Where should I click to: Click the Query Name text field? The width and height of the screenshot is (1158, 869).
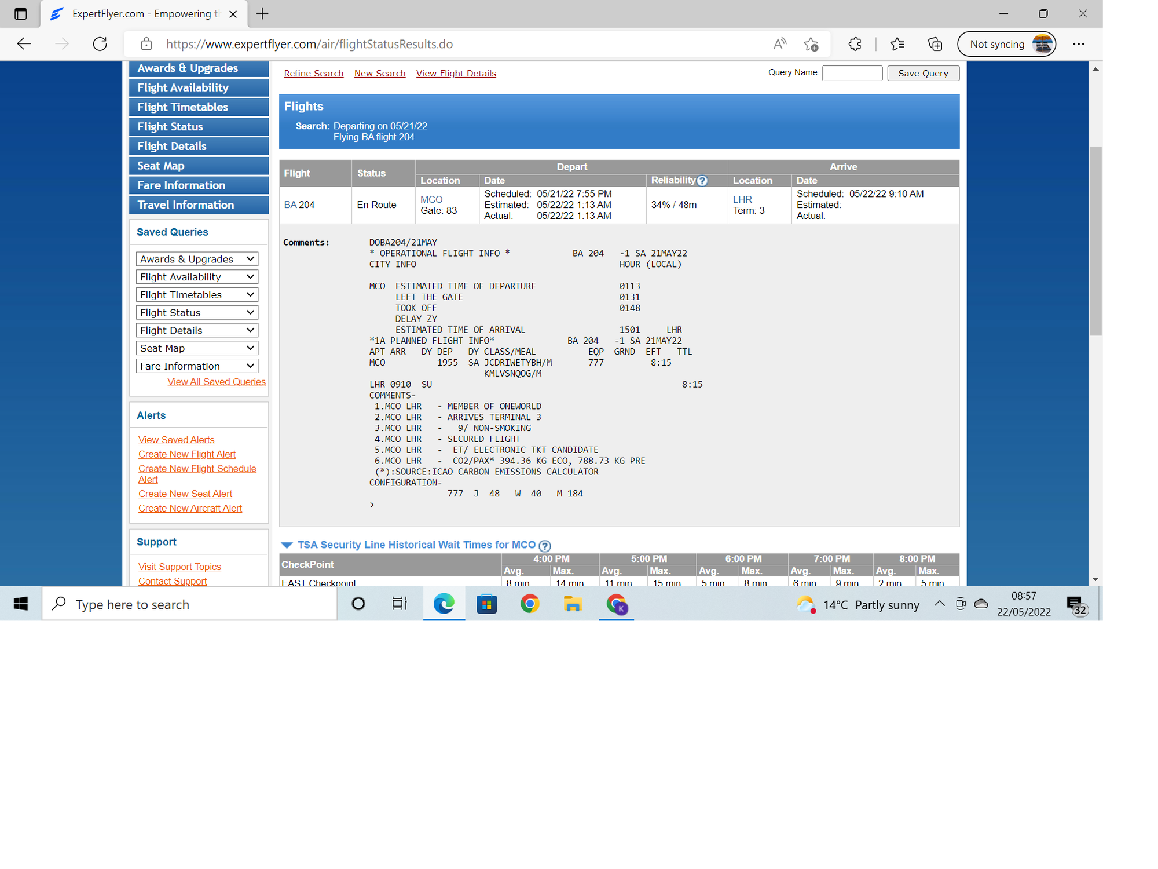click(x=852, y=74)
